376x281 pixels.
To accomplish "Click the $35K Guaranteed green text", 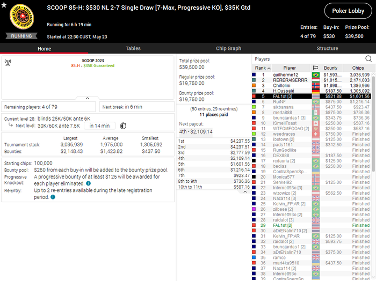I will 99,65.
